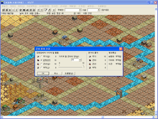
Task: Click the second icon of the third toolbar pair
Action: coord(42,10)
